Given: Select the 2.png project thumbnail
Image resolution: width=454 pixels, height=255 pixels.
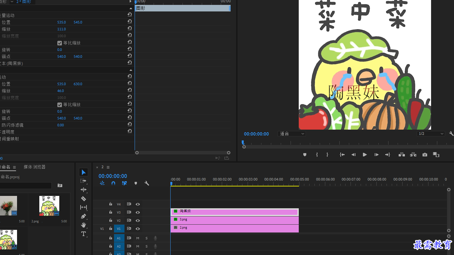Looking at the screenshot, I should pos(49,206).
